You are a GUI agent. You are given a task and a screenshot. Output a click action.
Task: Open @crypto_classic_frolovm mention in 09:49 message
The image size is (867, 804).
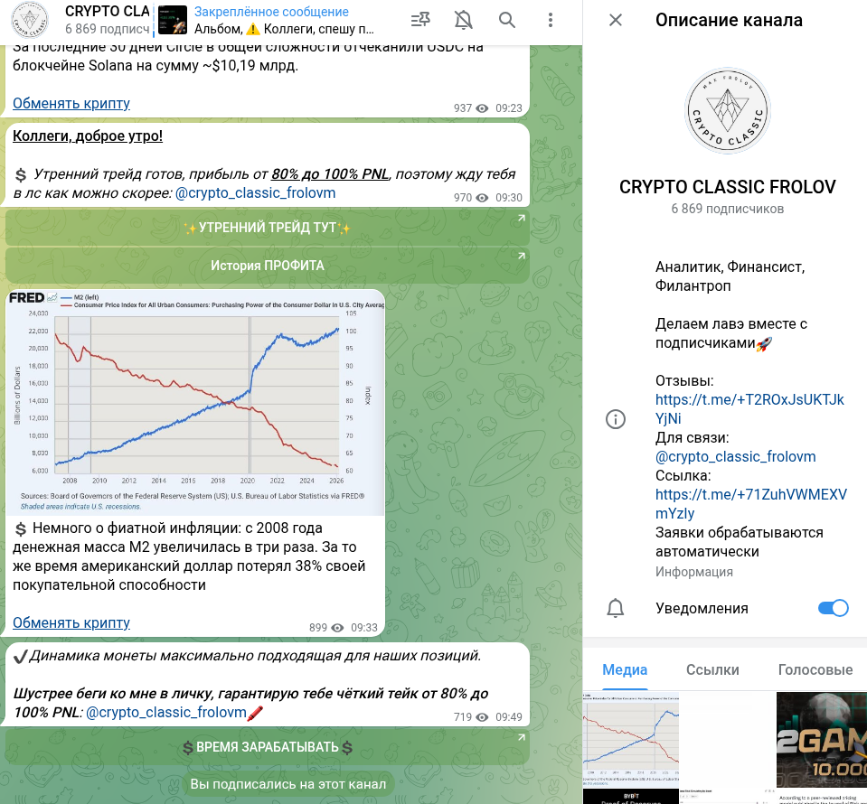[x=166, y=712]
